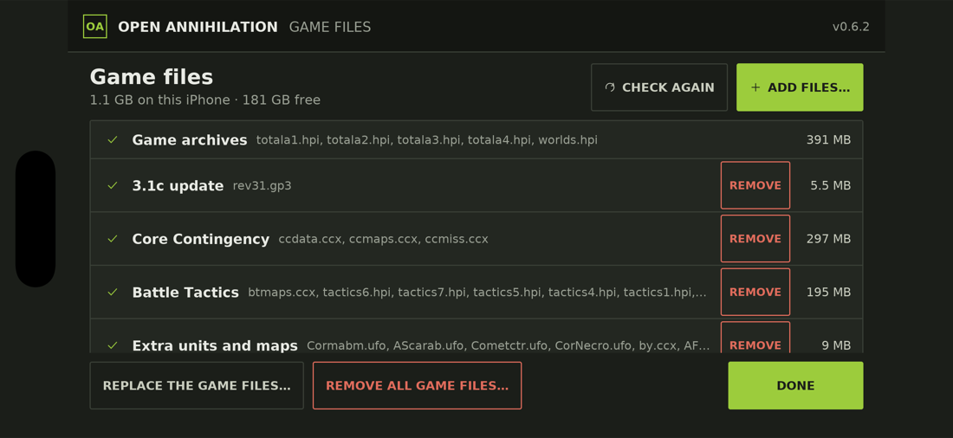Image resolution: width=953 pixels, height=438 pixels.
Task: Remove Core Contingency files
Action: (755, 239)
